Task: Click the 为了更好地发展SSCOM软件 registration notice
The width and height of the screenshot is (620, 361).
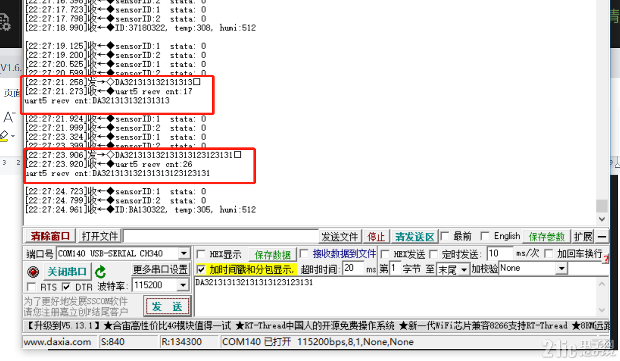Action: (x=76, y=306)
